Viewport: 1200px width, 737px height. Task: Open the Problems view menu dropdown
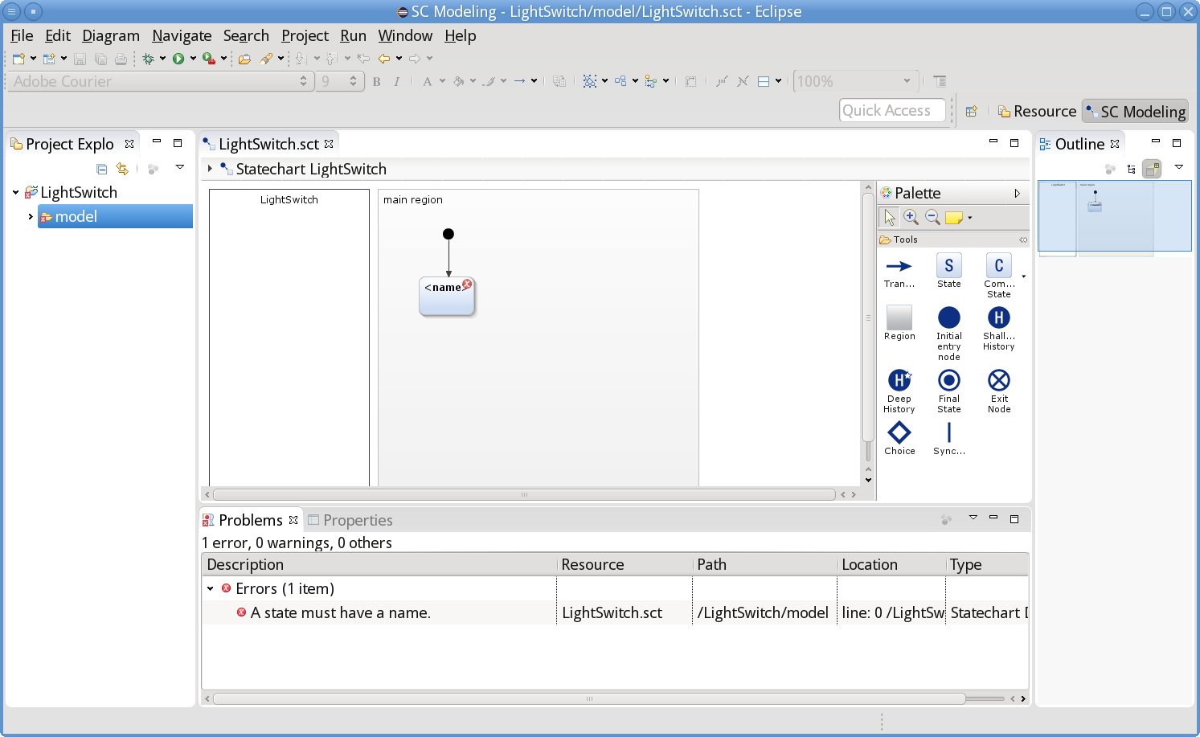pyautogui.click(x=973, y=518)
